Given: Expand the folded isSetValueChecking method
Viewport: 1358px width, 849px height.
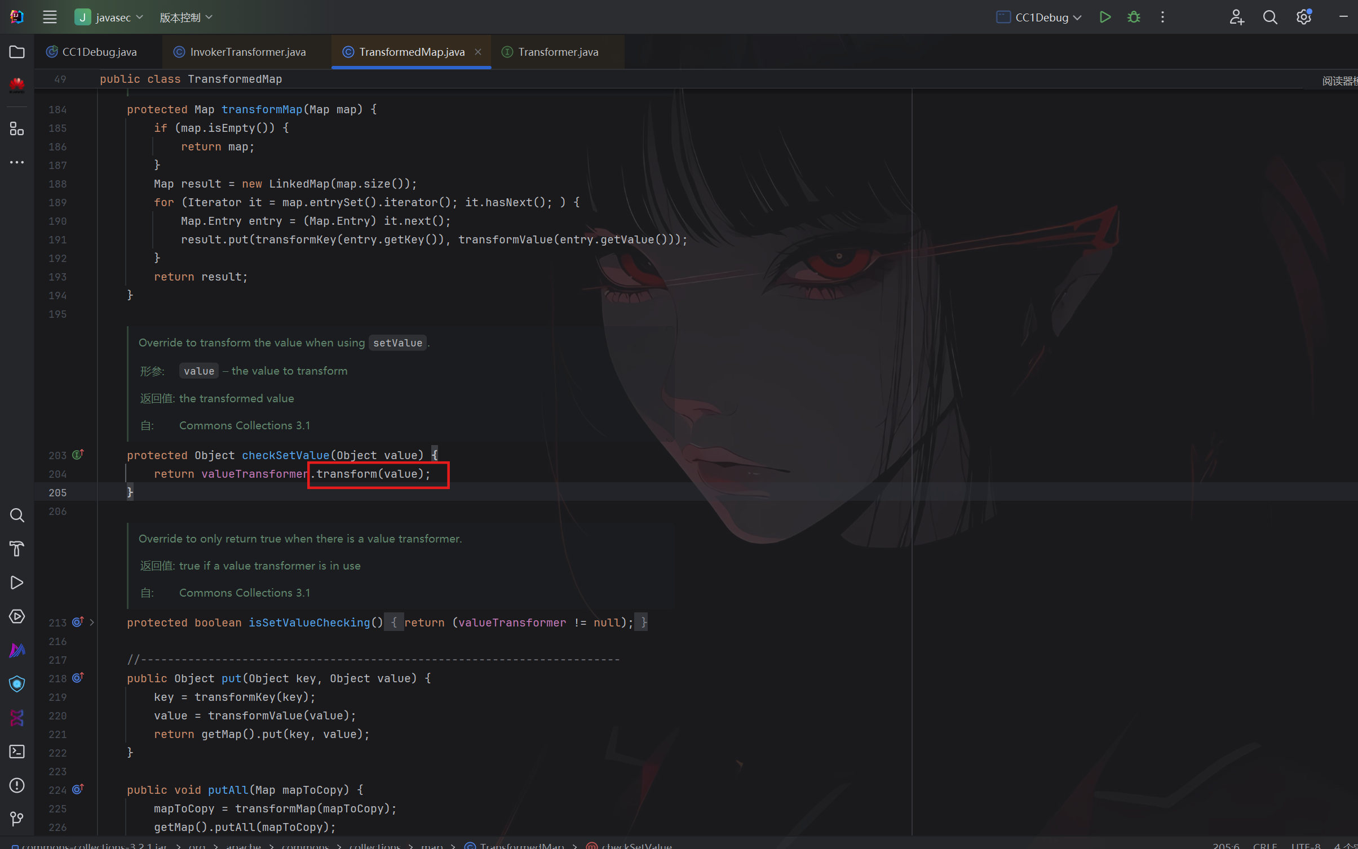Looking at the screenshot, I should coord(92,622).
